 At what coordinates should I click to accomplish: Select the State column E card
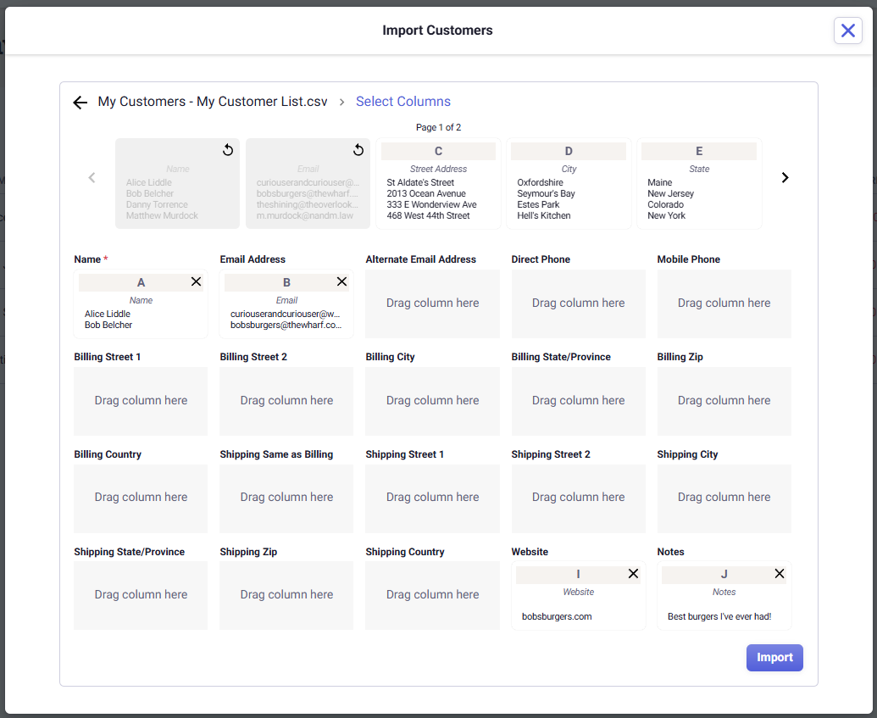tap(699, 184)
